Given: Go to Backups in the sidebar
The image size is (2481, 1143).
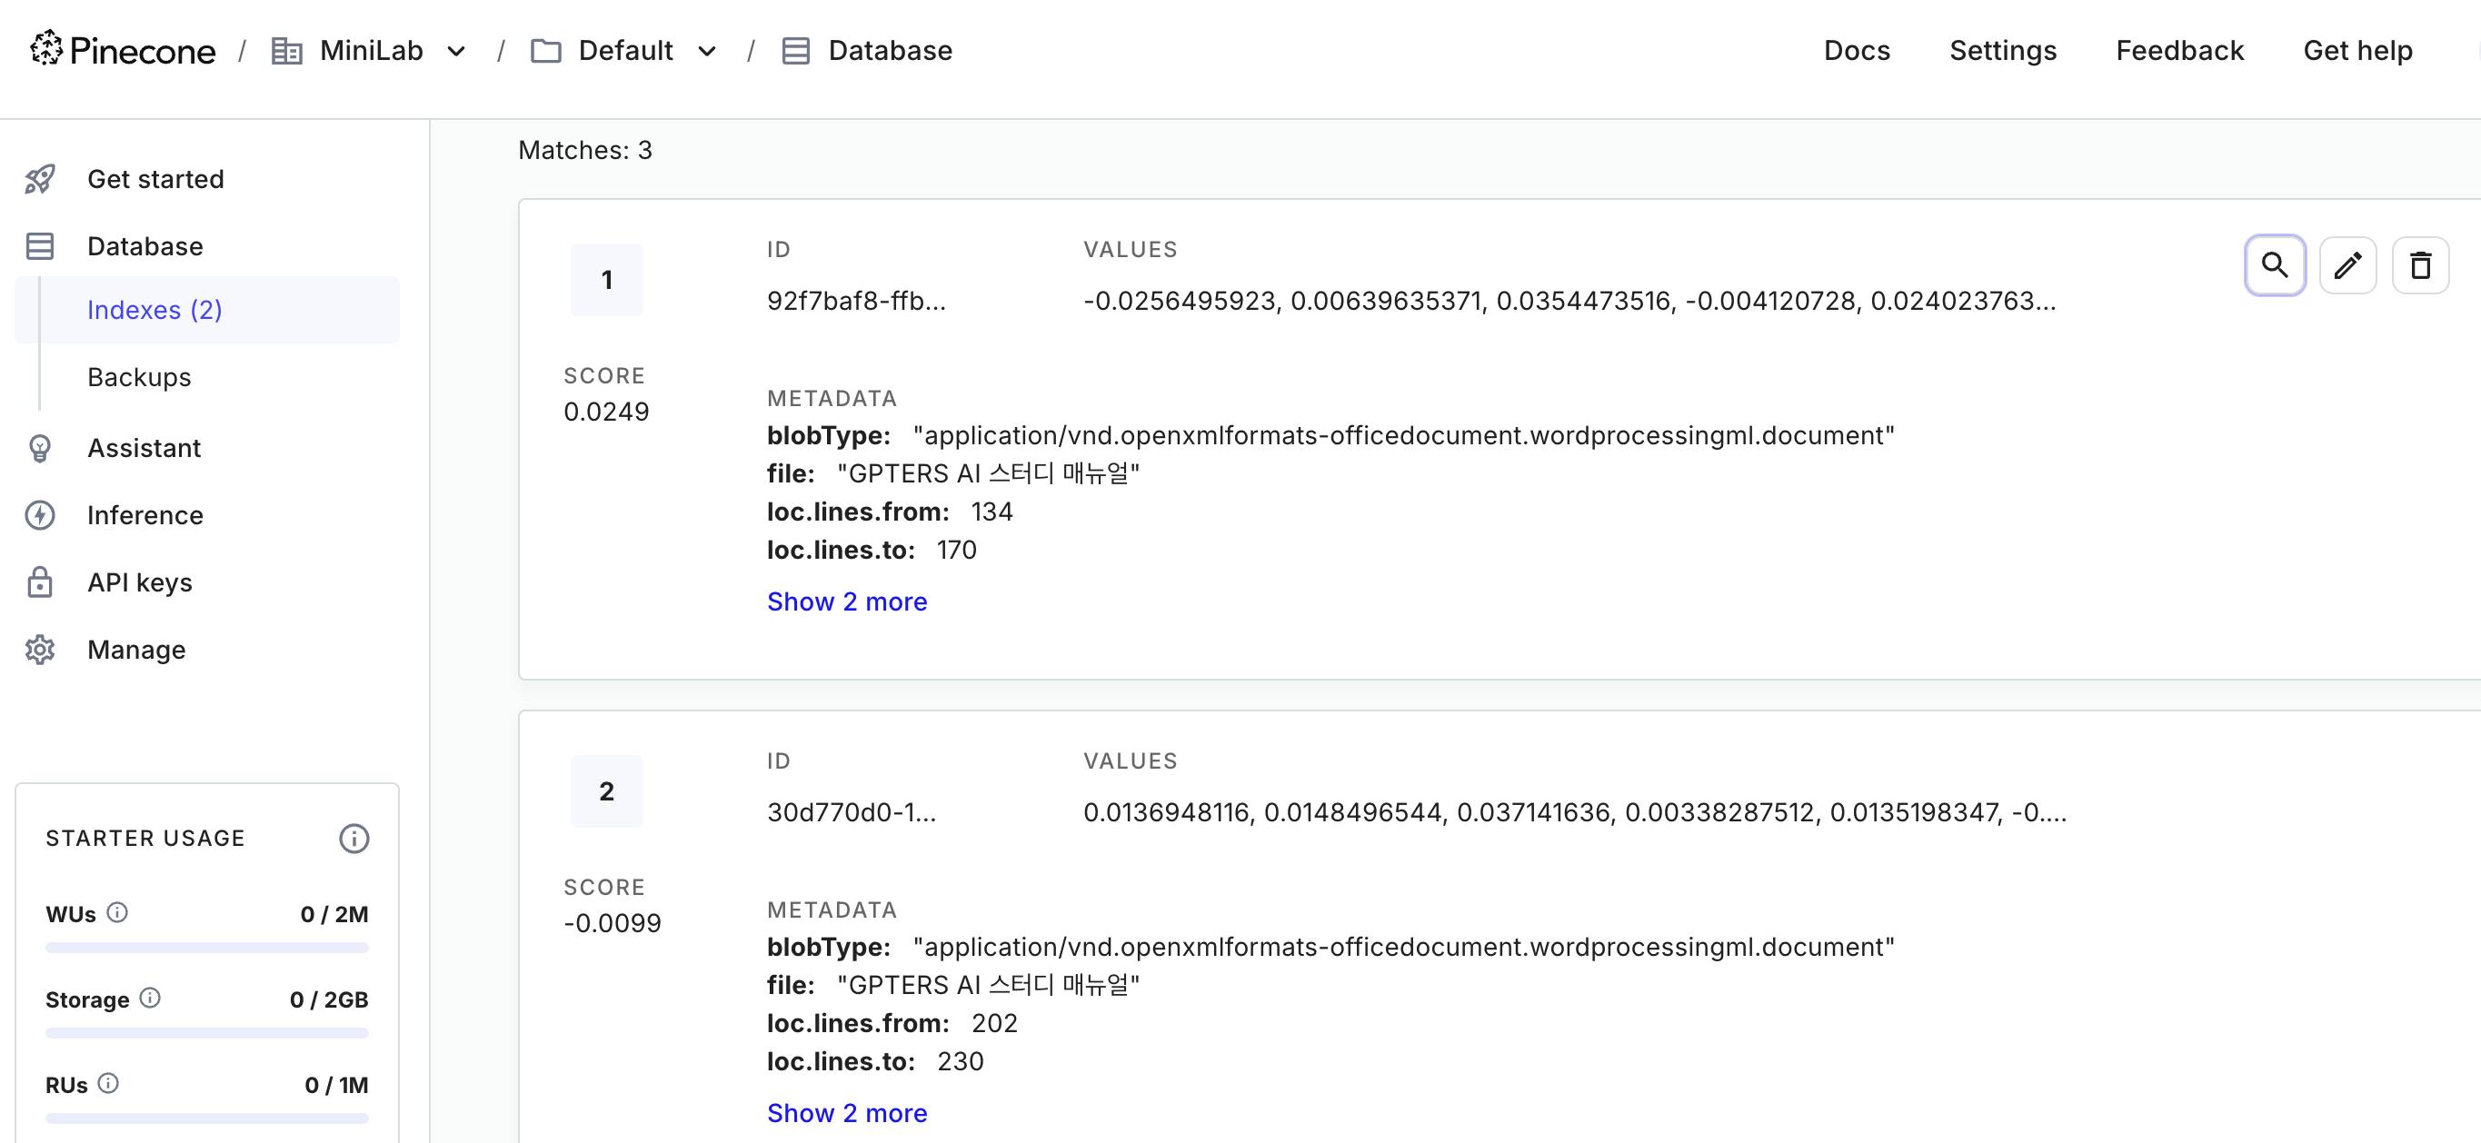Looking at the screenshot, I should [x=139, y=377].
